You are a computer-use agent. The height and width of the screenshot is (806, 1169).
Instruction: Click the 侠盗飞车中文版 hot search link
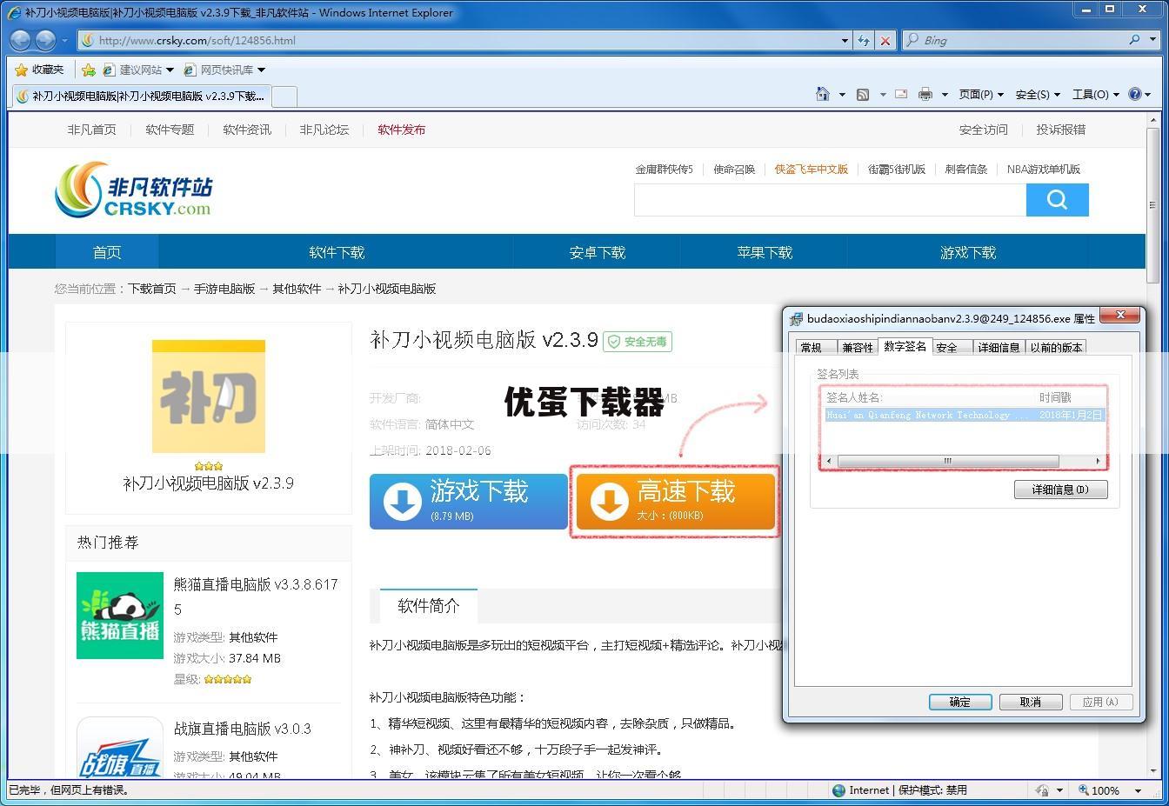(812, 170)
